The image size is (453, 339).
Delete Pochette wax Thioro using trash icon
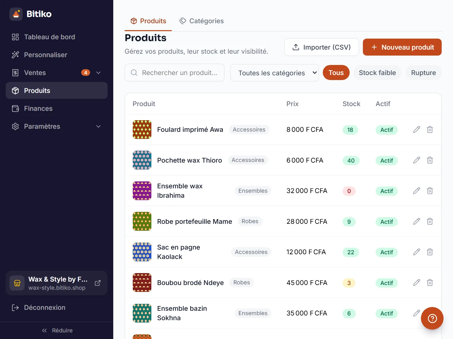pos(430,160)
